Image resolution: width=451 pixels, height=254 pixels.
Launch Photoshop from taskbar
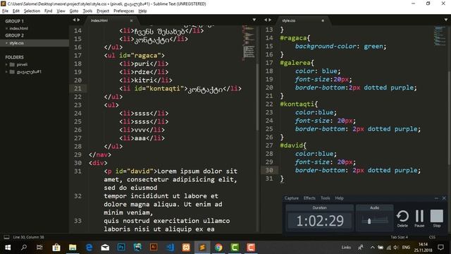tap(121, 248)
